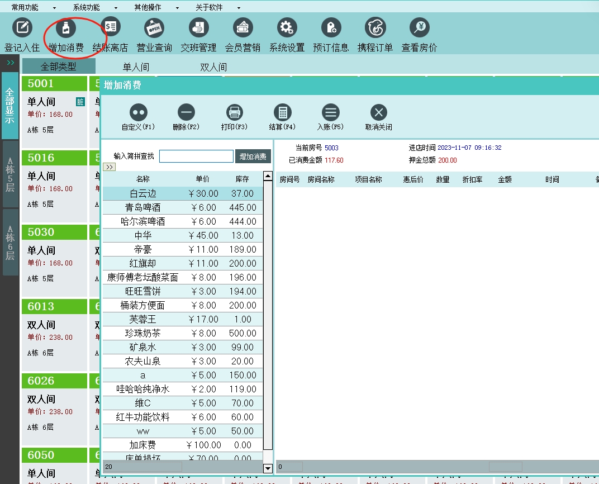Expand the 常用功能 menu dropdown
This screenshot has width=599, height=484.
[x=34, y=8]
